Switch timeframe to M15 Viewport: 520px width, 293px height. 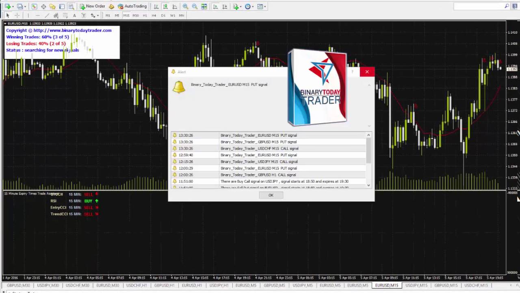(126, 15)
